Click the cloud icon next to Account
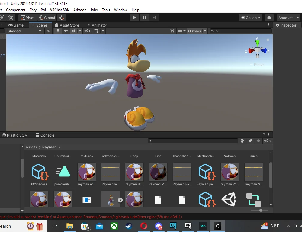 coord(269,17)
